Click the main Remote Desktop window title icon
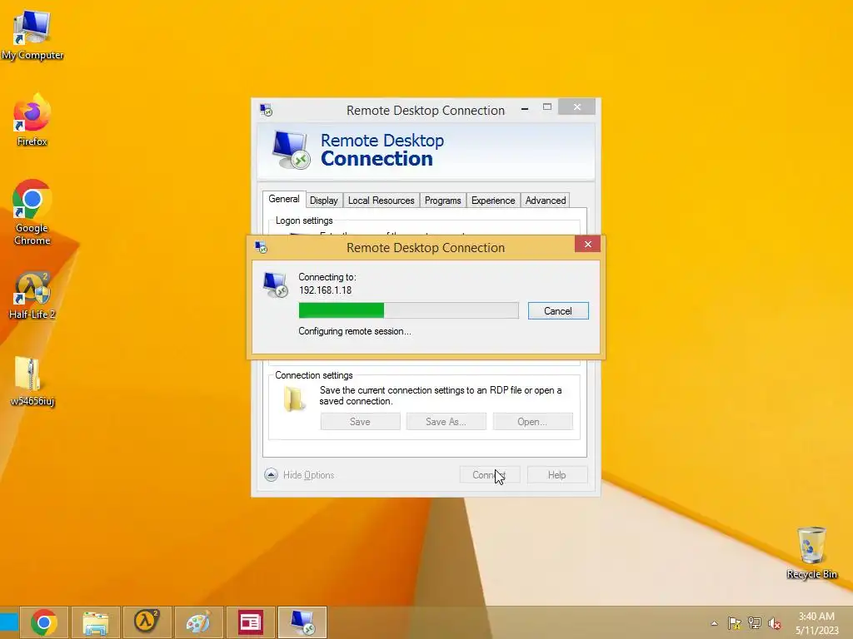The width and height of the screenshot is (853, 639). [266, 111]
